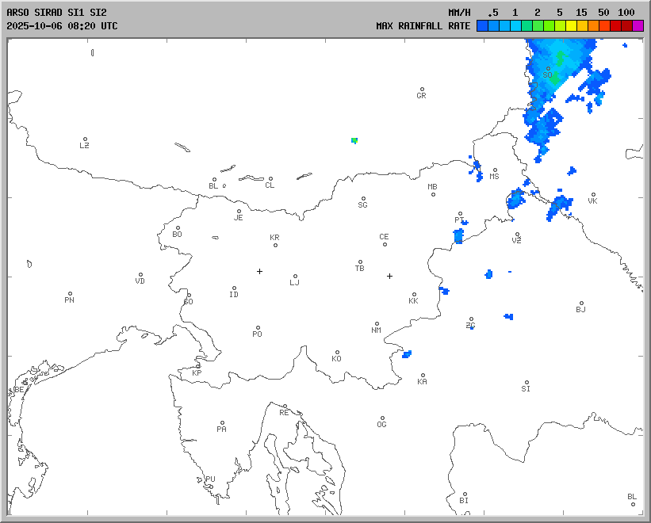Click the blue rain echo beside PT
The width and height of the screenshot is (651, 523).
tap(458, 235)
